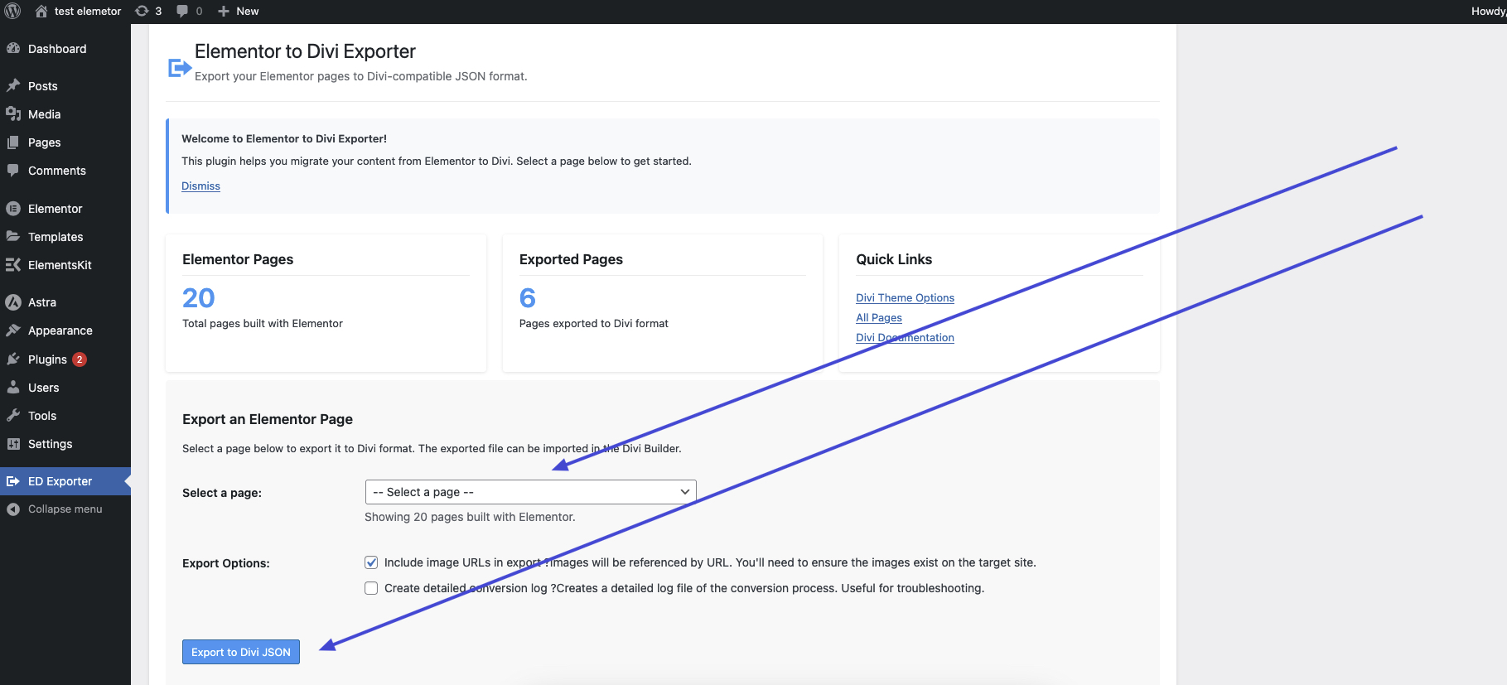This screenshot has height=685, width=1507.
Task: Click the Dashboard gauge icon
Action: [13, 48]
